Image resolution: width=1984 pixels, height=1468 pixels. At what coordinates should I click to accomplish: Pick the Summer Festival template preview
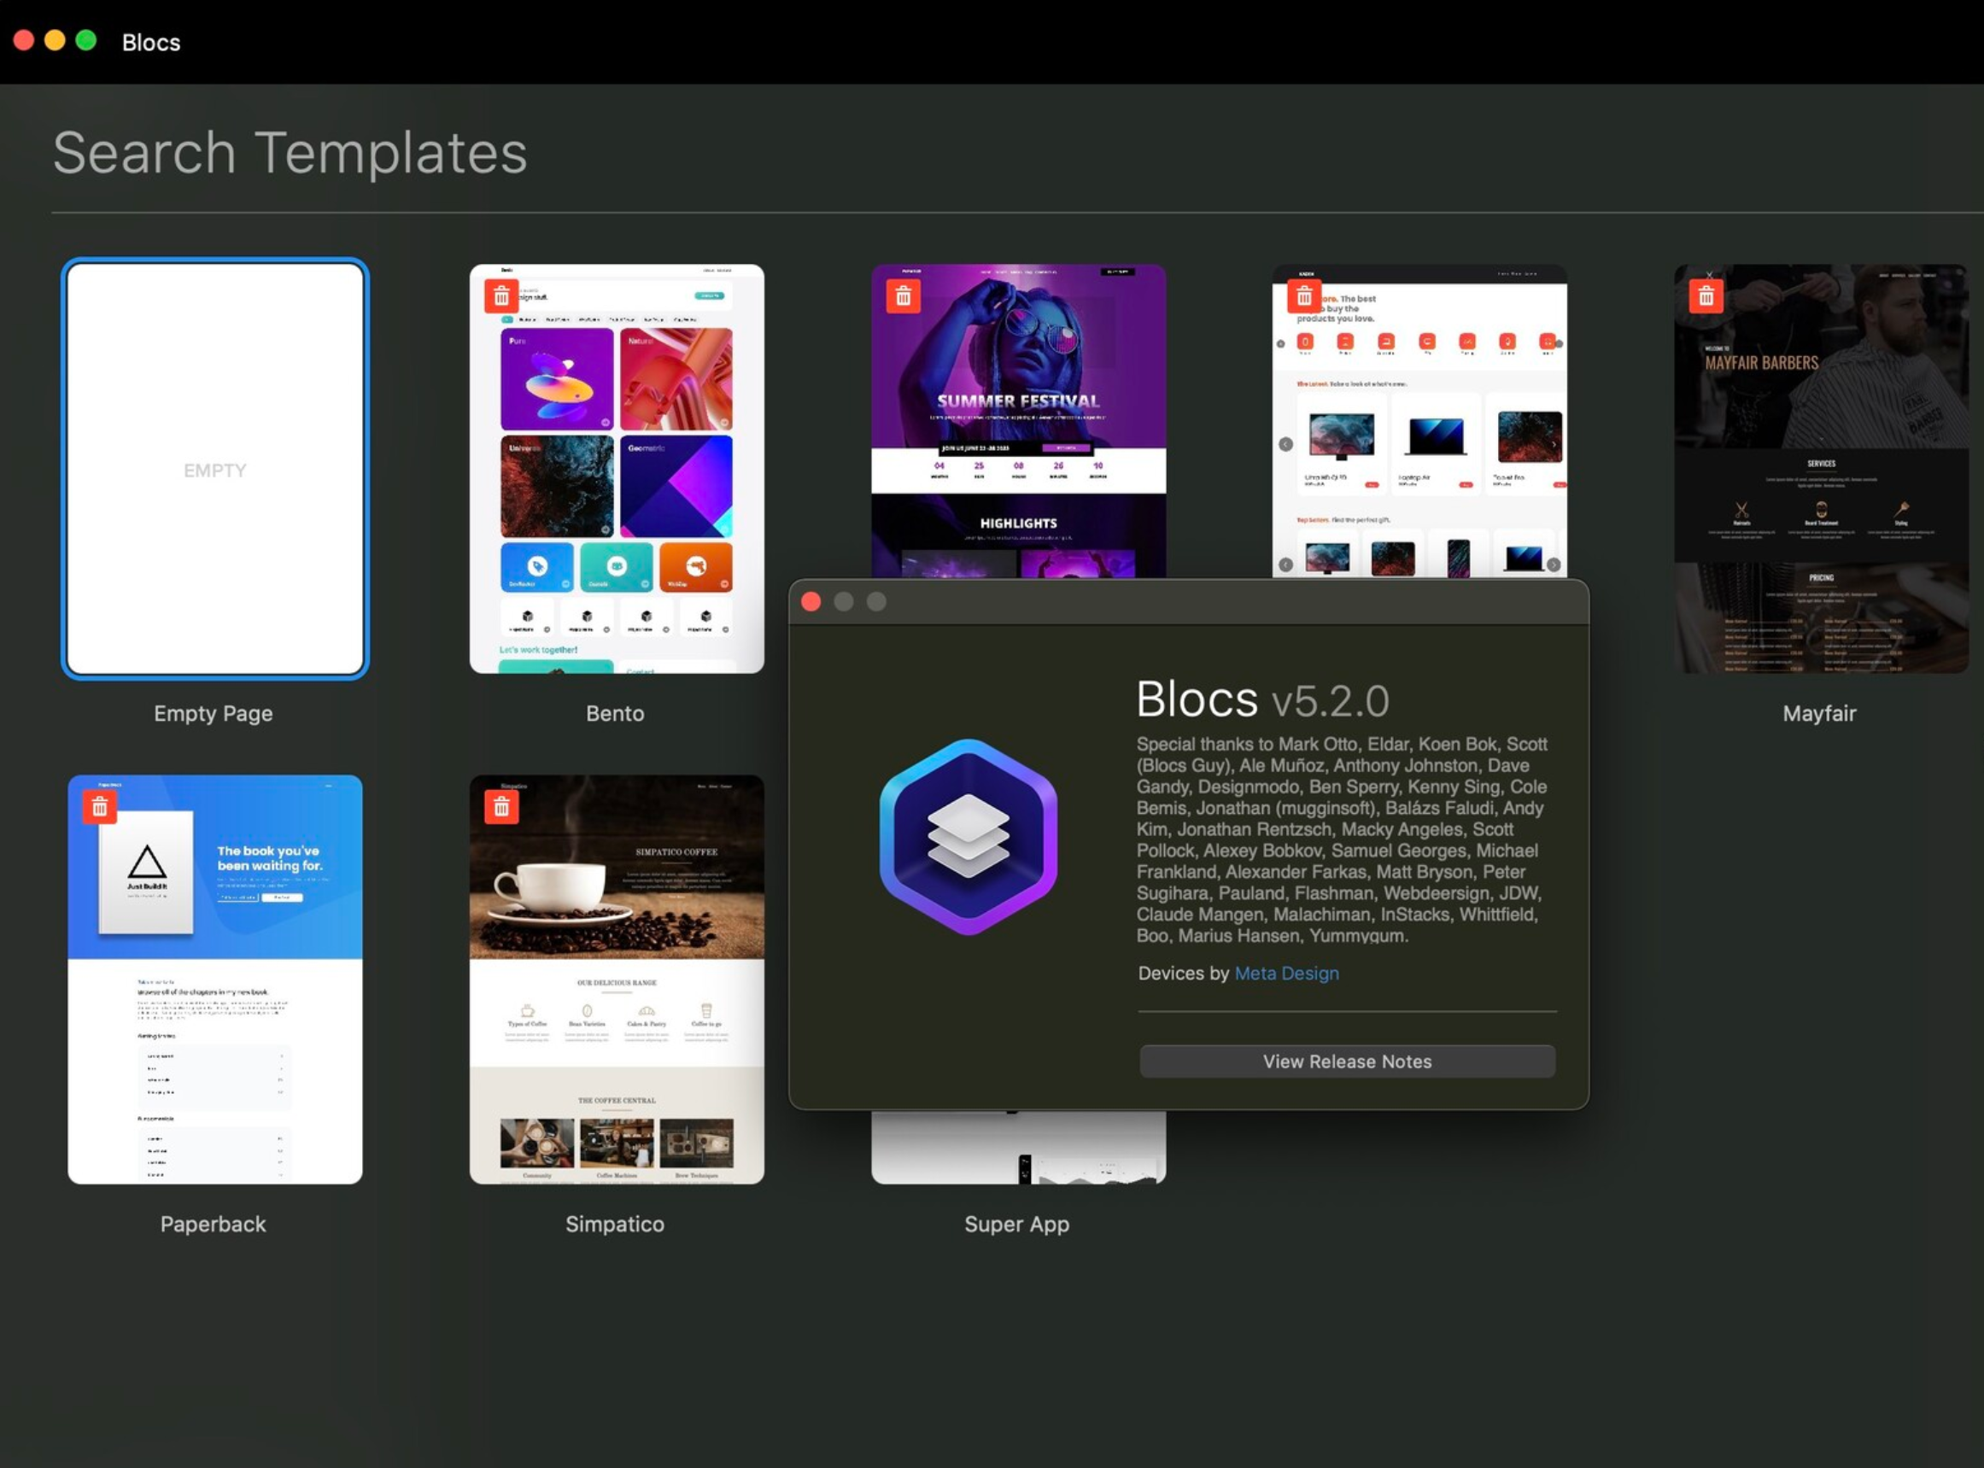pyautogui.click(x=1018, y=421)
